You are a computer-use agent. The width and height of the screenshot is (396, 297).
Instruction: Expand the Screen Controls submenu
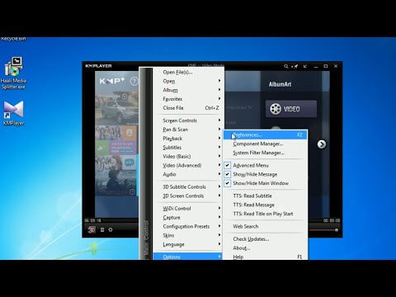(189, 120)
